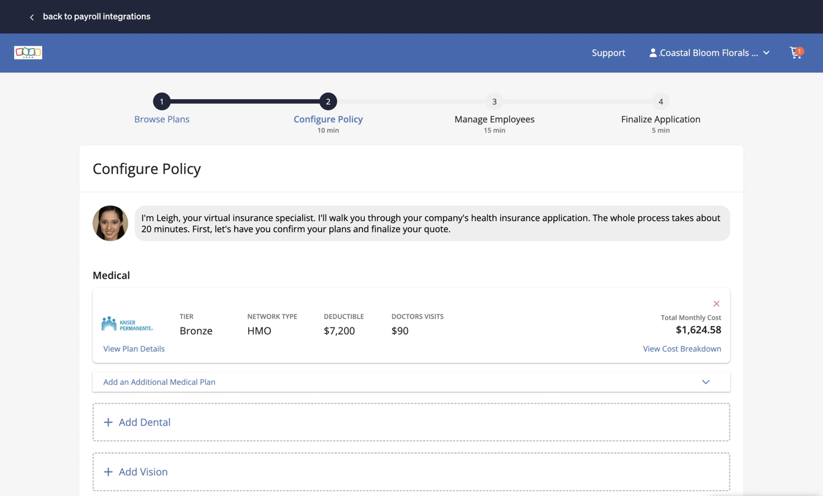The height and width of the screenshot is (496, 823).
Task: Open the Coastal Bloom Florals account menu
Action: pos(710,53)
